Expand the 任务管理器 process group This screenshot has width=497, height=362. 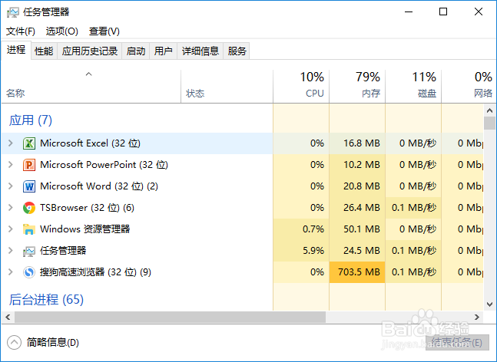11,251
